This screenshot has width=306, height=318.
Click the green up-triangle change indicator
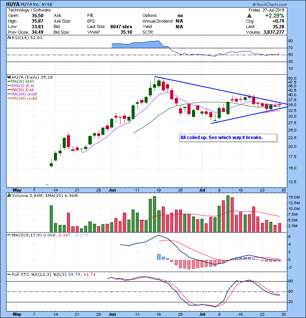point(249,16)
